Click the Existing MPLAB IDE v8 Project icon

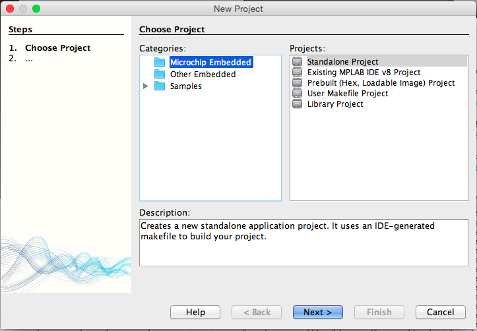(x=298, y=73)
